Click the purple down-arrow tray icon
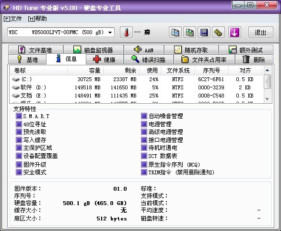 (x=234, y=33)
